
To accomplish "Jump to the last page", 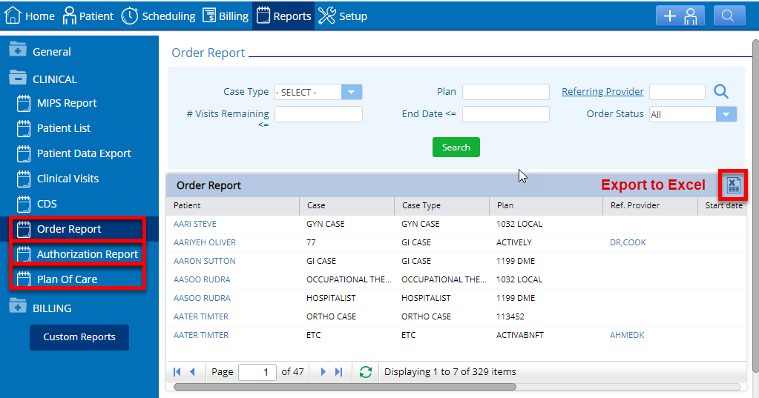I will 339,372.
